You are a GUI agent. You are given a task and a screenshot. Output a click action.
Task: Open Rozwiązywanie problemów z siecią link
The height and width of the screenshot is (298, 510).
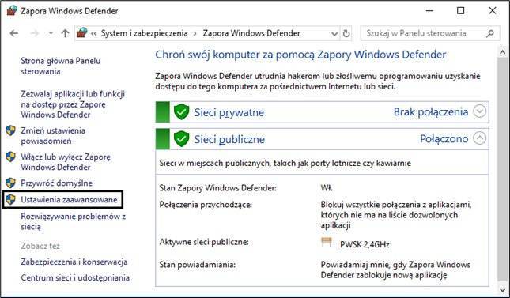(x=74, y=221)
